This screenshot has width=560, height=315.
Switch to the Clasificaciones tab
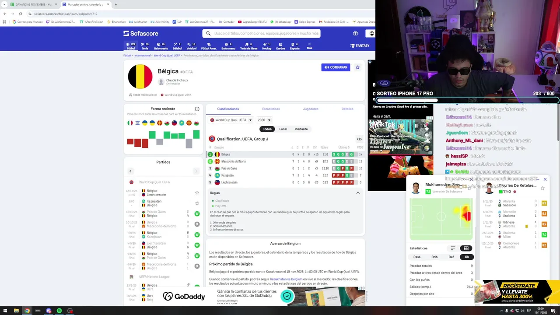coord(228,109)
